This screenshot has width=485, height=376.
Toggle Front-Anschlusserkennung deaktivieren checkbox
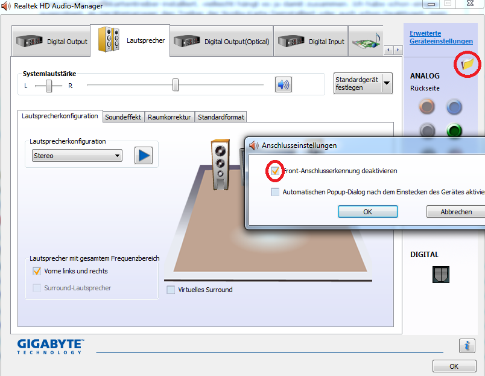(275, 171)
